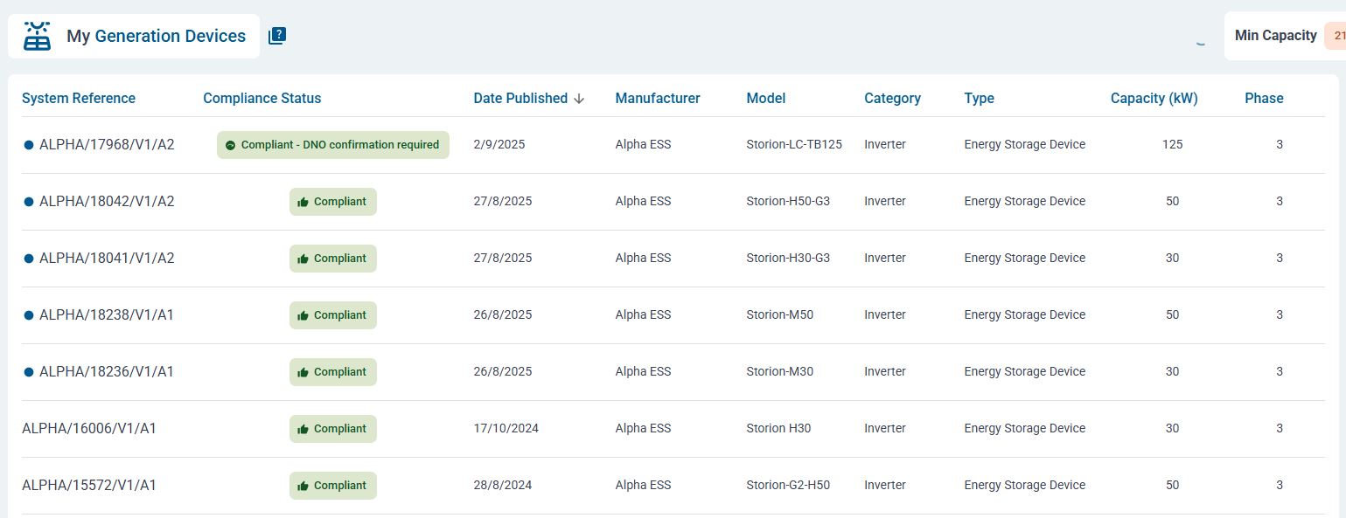Click the Compliant badge for ALPHA/18042/V1/A2

pos(333,202)
